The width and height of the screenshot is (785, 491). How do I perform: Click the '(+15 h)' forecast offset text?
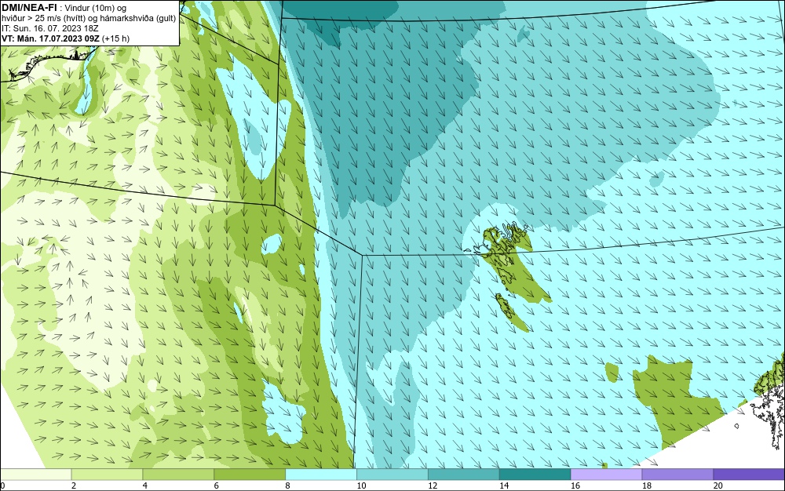click(x=115, y=38)
